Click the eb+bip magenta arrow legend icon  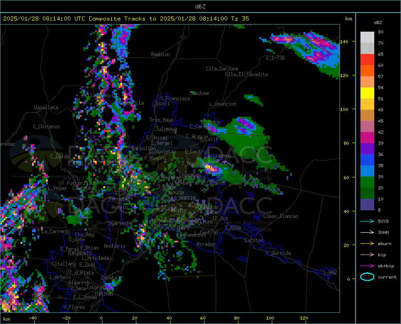(367, 266)
